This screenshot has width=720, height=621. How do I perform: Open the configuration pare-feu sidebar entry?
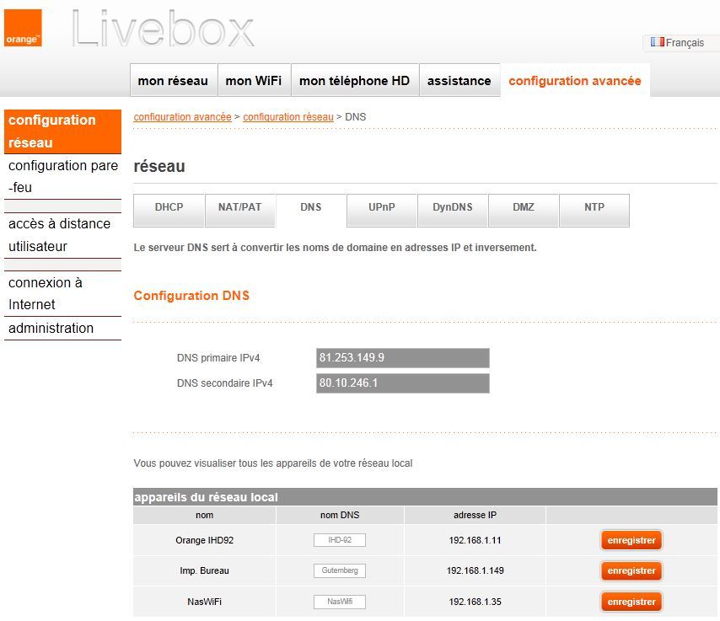(x=62, y=177)
